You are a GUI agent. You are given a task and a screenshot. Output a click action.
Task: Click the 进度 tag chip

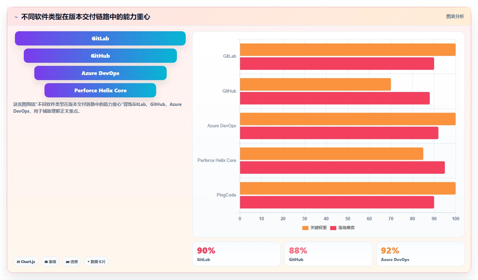point(72,262)
